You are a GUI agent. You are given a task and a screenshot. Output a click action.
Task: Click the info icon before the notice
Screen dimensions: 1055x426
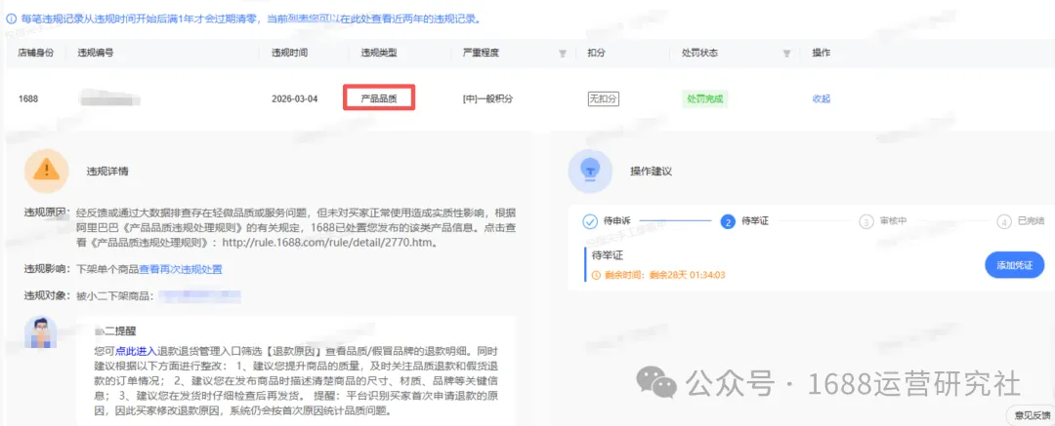coord(10,19)
